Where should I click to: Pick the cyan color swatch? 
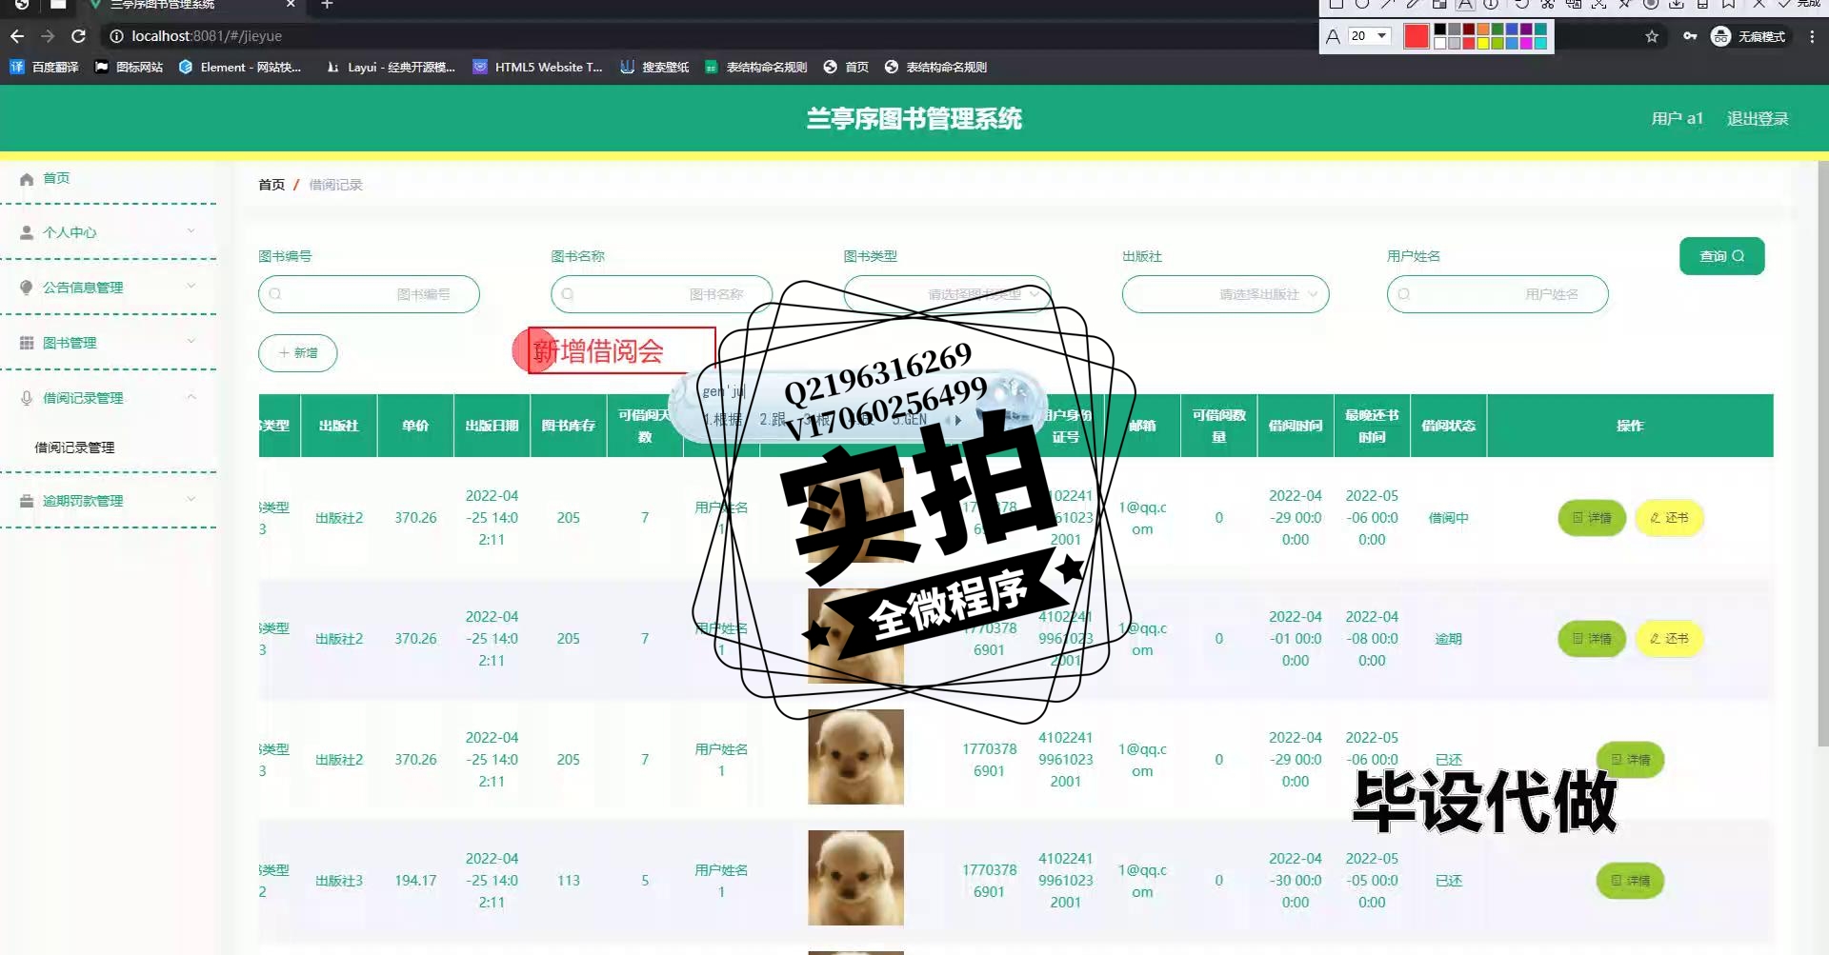(1539, 43)
